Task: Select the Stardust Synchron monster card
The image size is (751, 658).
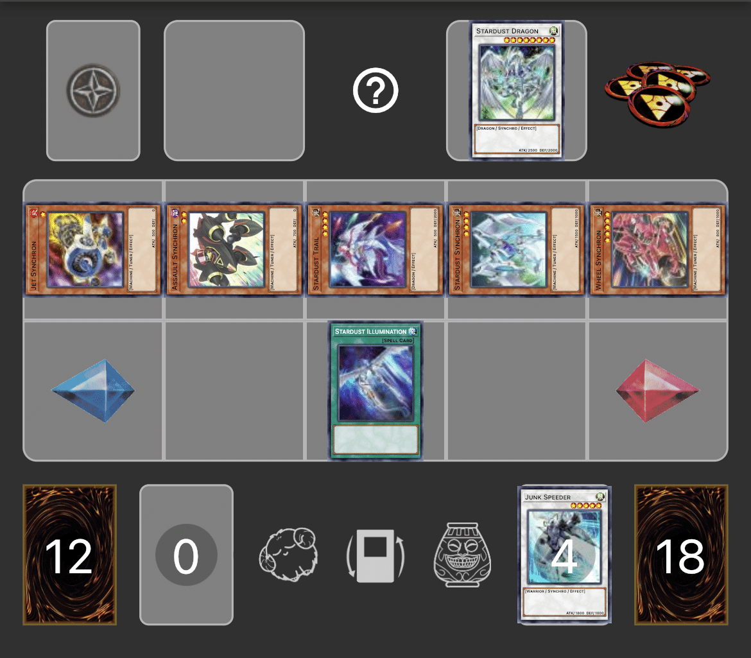Action: pyautogui.click(x=516, y=250)
